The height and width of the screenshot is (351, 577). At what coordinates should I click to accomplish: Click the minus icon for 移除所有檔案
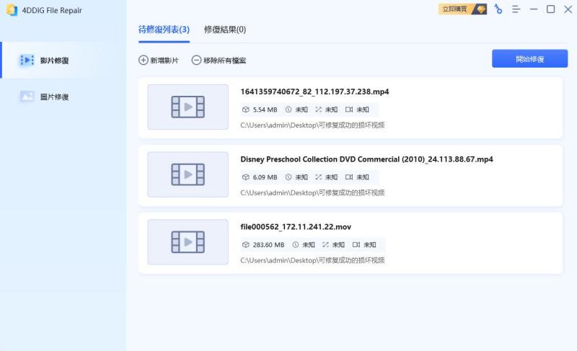(196, 60)
